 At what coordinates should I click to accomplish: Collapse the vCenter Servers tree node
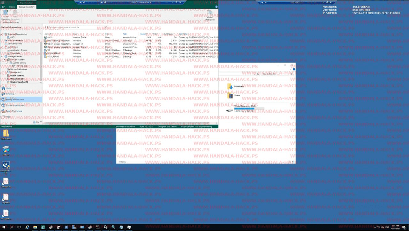pos(7,63)
